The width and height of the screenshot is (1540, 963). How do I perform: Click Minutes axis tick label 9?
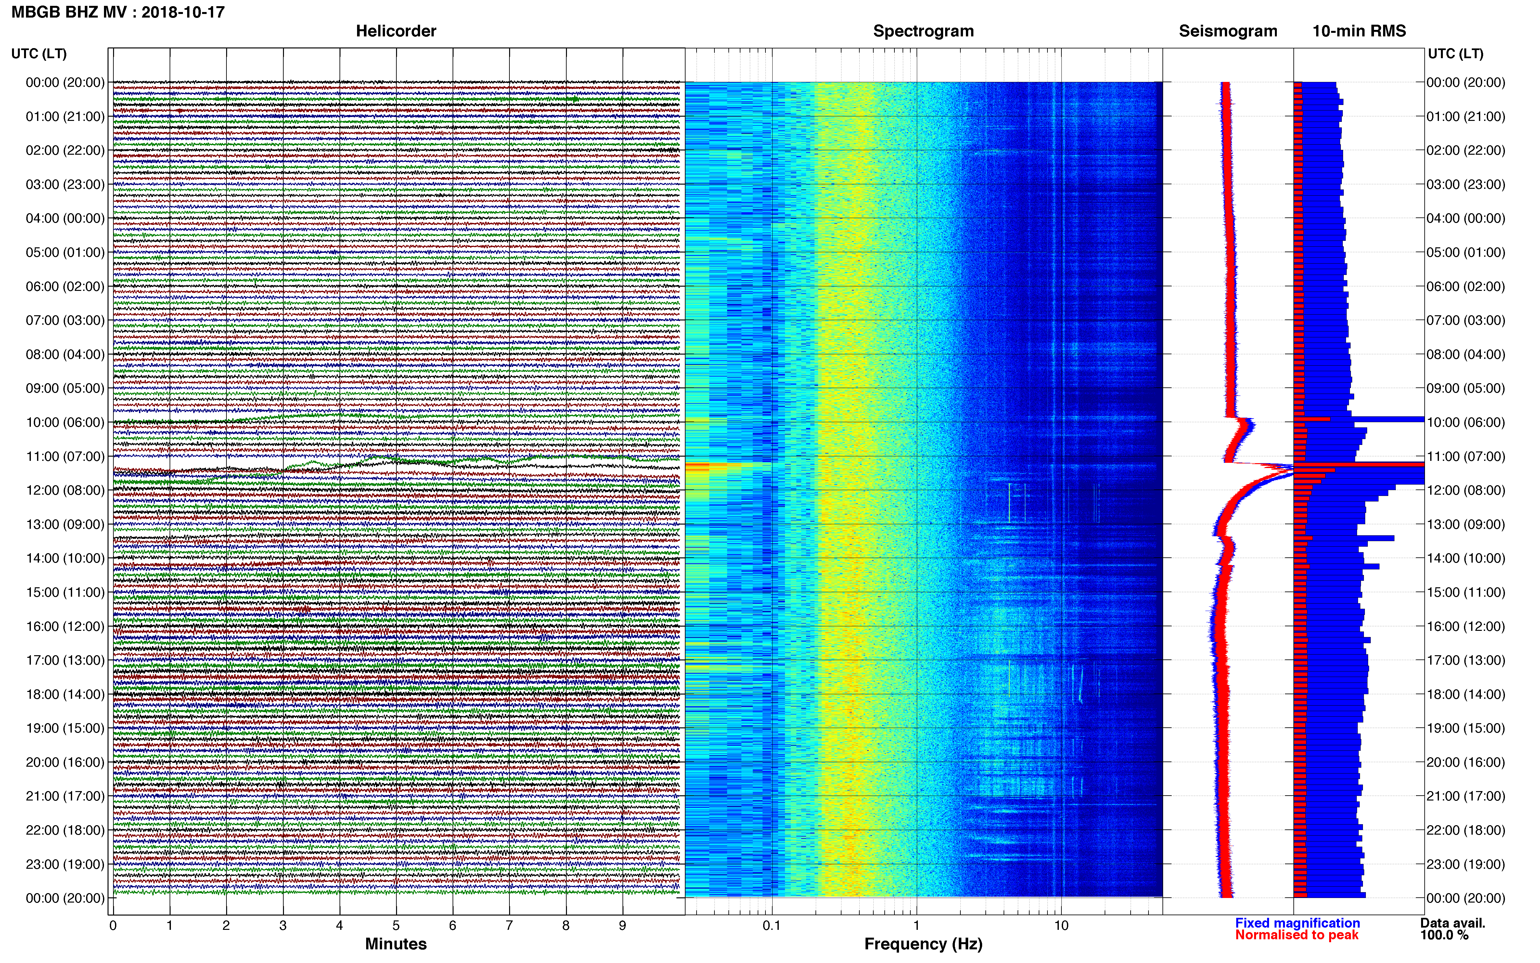click(622, 925)
